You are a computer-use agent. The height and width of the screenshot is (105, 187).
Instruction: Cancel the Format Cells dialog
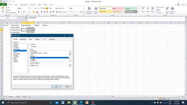(67, 87)
